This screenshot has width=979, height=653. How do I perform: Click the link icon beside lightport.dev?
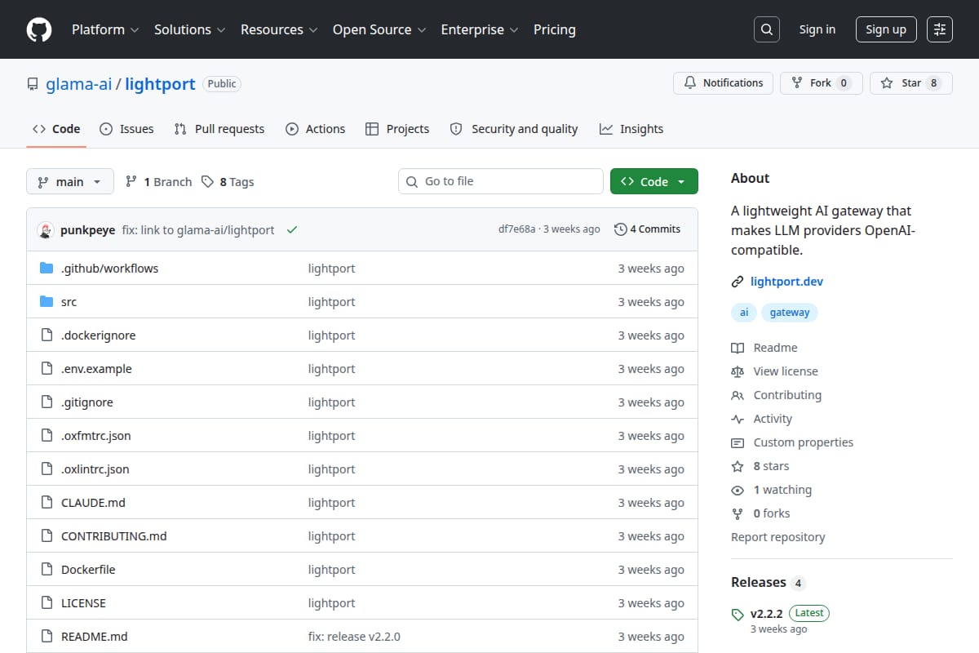(x=738, y=282)
